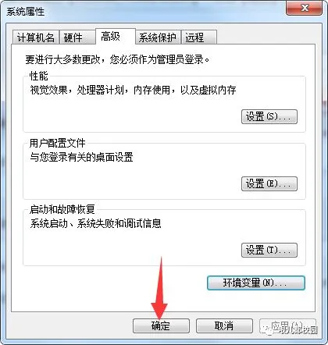Close the 系统属性 window
328x345 pixels.
(304, 9)
